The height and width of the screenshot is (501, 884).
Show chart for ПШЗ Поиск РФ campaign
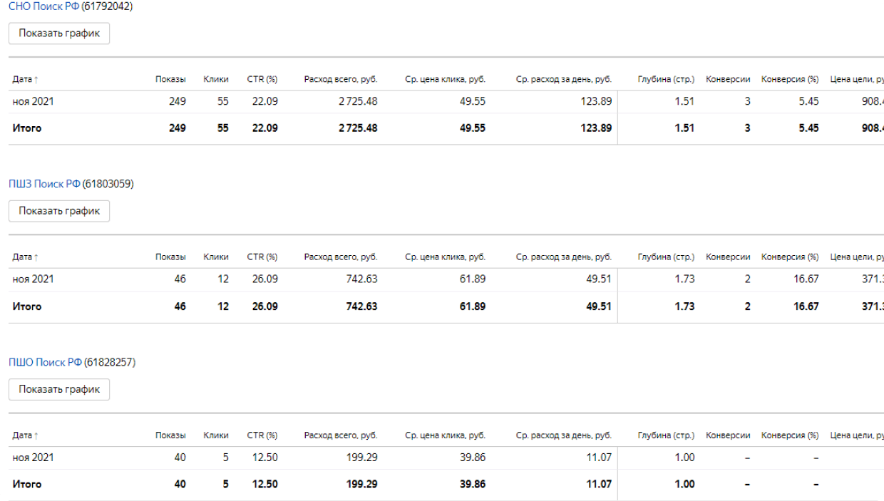59,211
